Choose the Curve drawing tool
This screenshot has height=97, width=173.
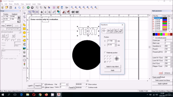point(24,25)
